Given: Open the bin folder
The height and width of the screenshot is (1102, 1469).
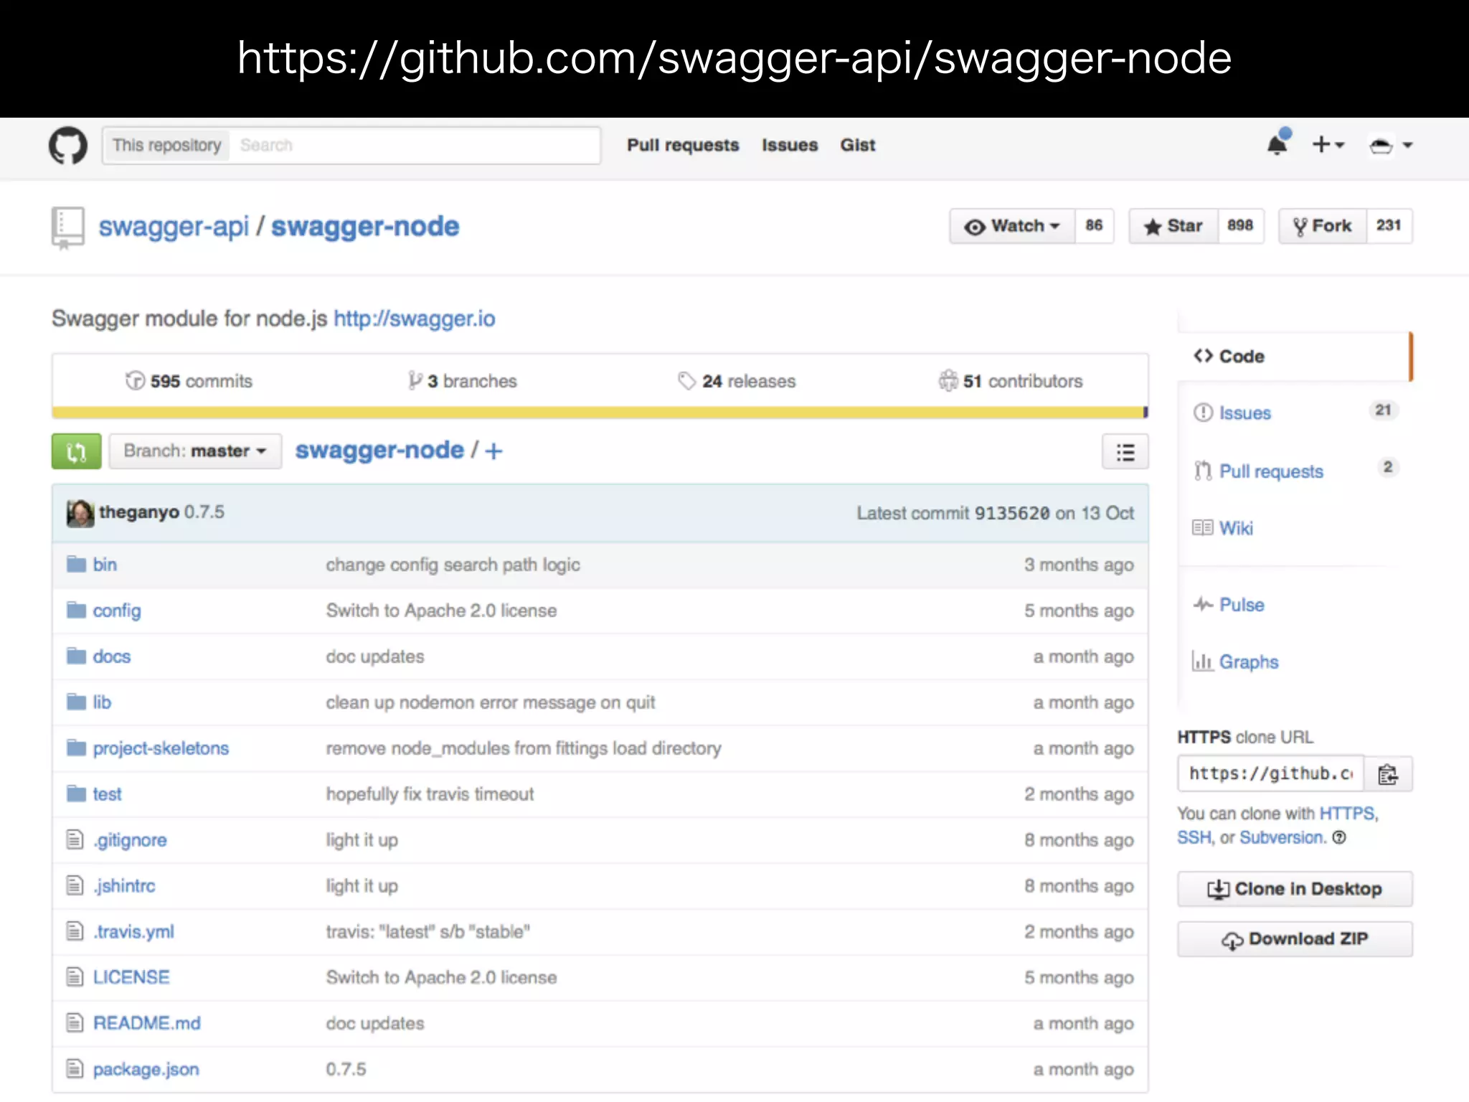Looking at the screenshot, I should tap(105, 565).
